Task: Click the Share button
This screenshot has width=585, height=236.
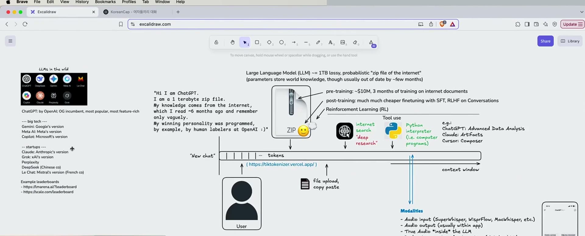Action: pos(545,41)
